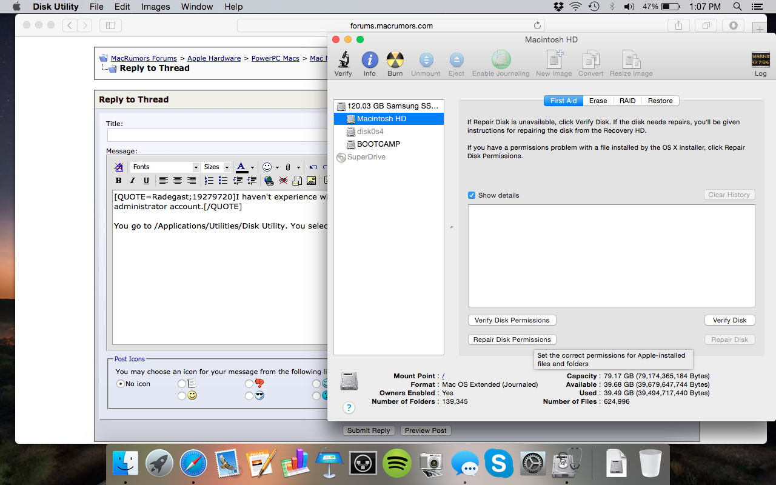Switch to the Restore tab

[660, 101]
